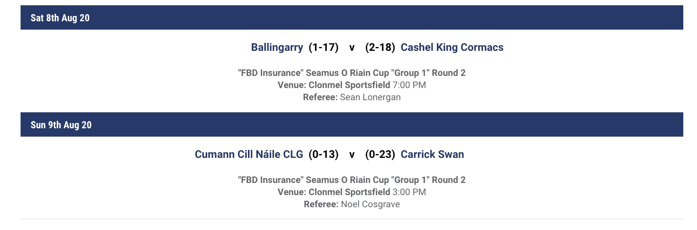Open the Carrick Swan team link

pos(432,154)
